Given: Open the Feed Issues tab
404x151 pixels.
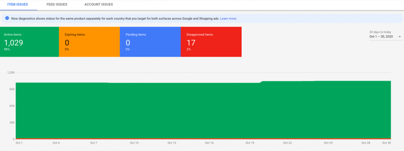Looking at the screenshot, I should [x=57, y=5].
